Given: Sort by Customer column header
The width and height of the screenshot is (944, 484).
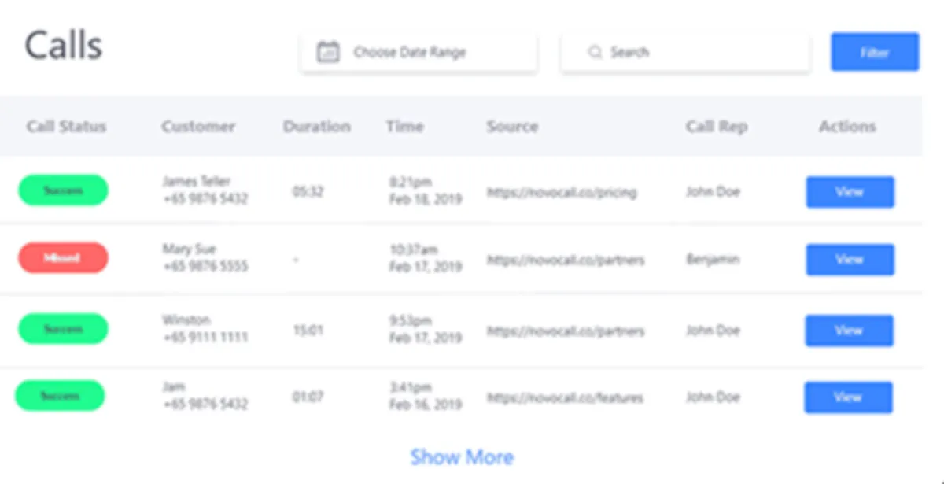Looking at the screenshot, I should coord(198,127).
